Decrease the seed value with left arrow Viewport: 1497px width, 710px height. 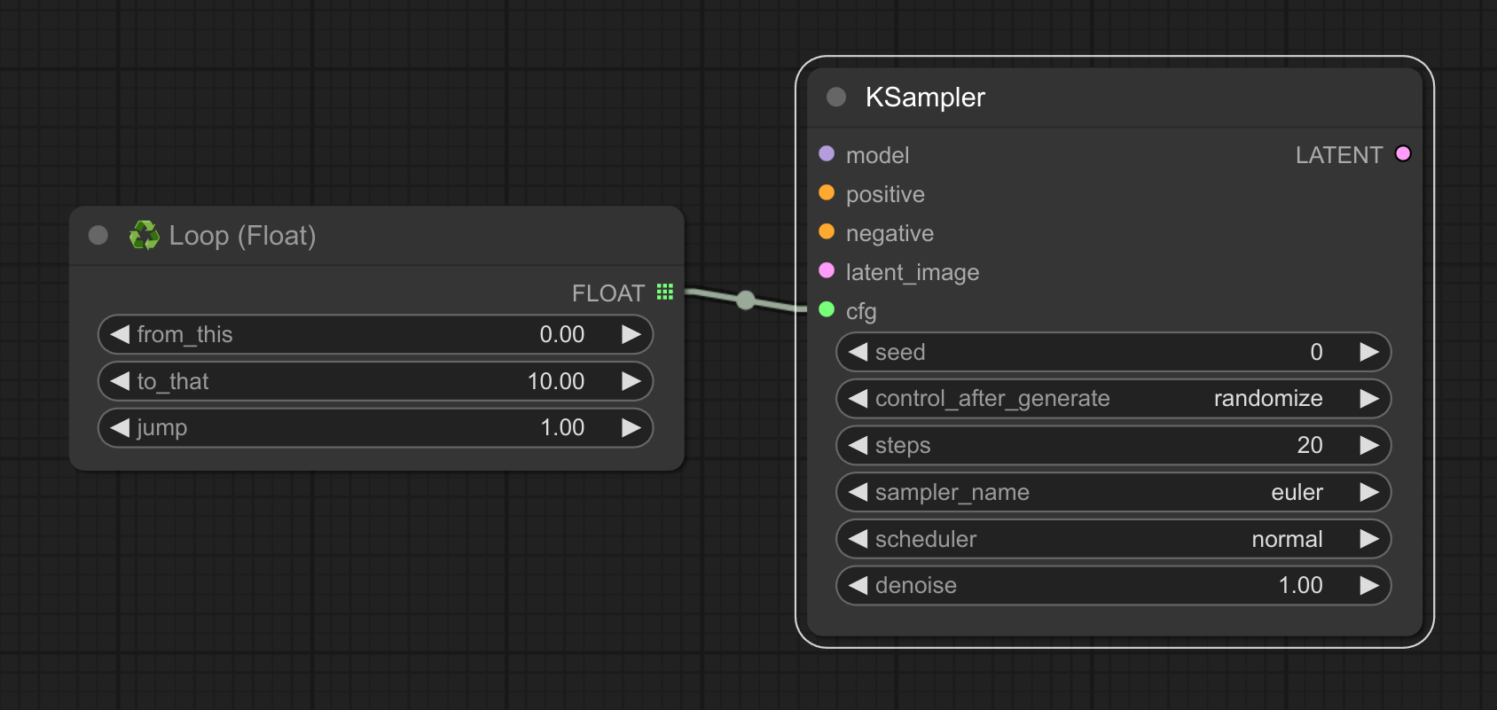[x=858, y=352]
